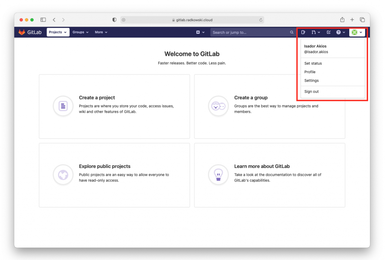Viewport: 385px width, 260px height.
Task: Click the Faster releases tagline text
Action: click(192, 63)
